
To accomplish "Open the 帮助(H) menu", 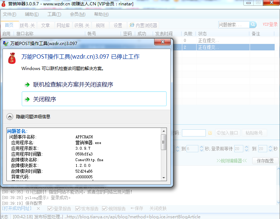I will 101,14.
